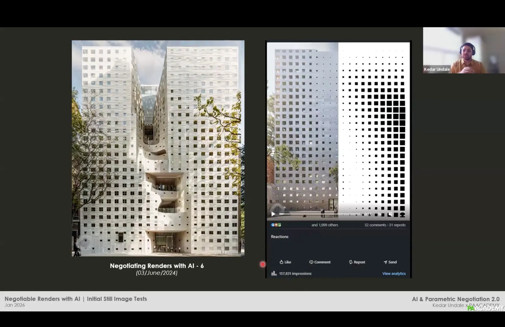Seek along the video progress bar

tap(319, 214)
